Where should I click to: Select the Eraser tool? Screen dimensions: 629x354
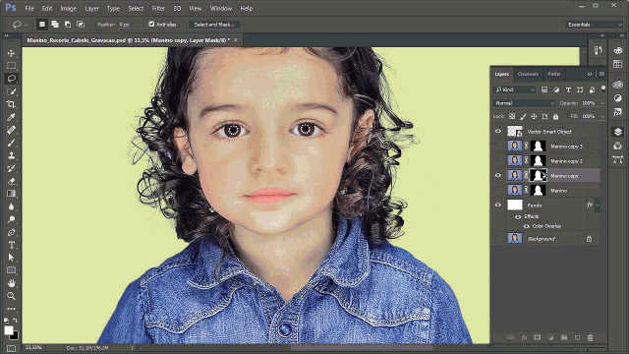click(x=11, y=181)
